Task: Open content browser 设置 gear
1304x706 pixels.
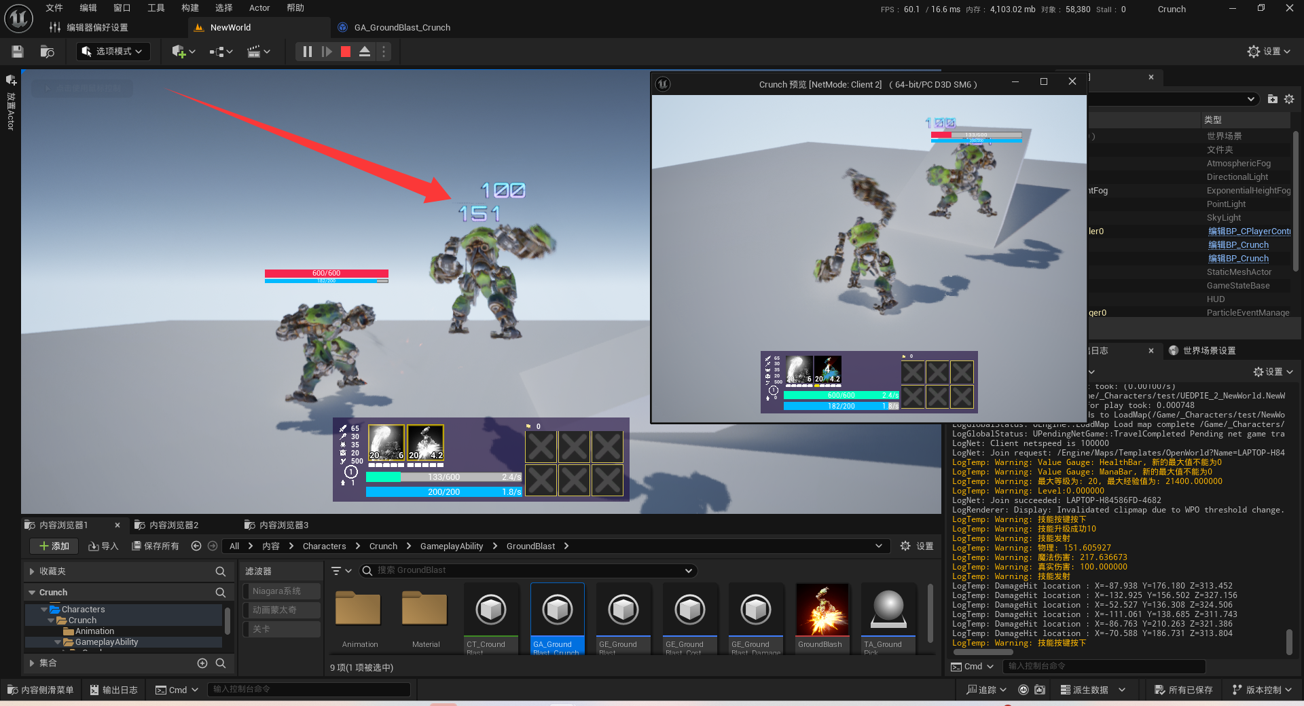Action: click(917, 546)
